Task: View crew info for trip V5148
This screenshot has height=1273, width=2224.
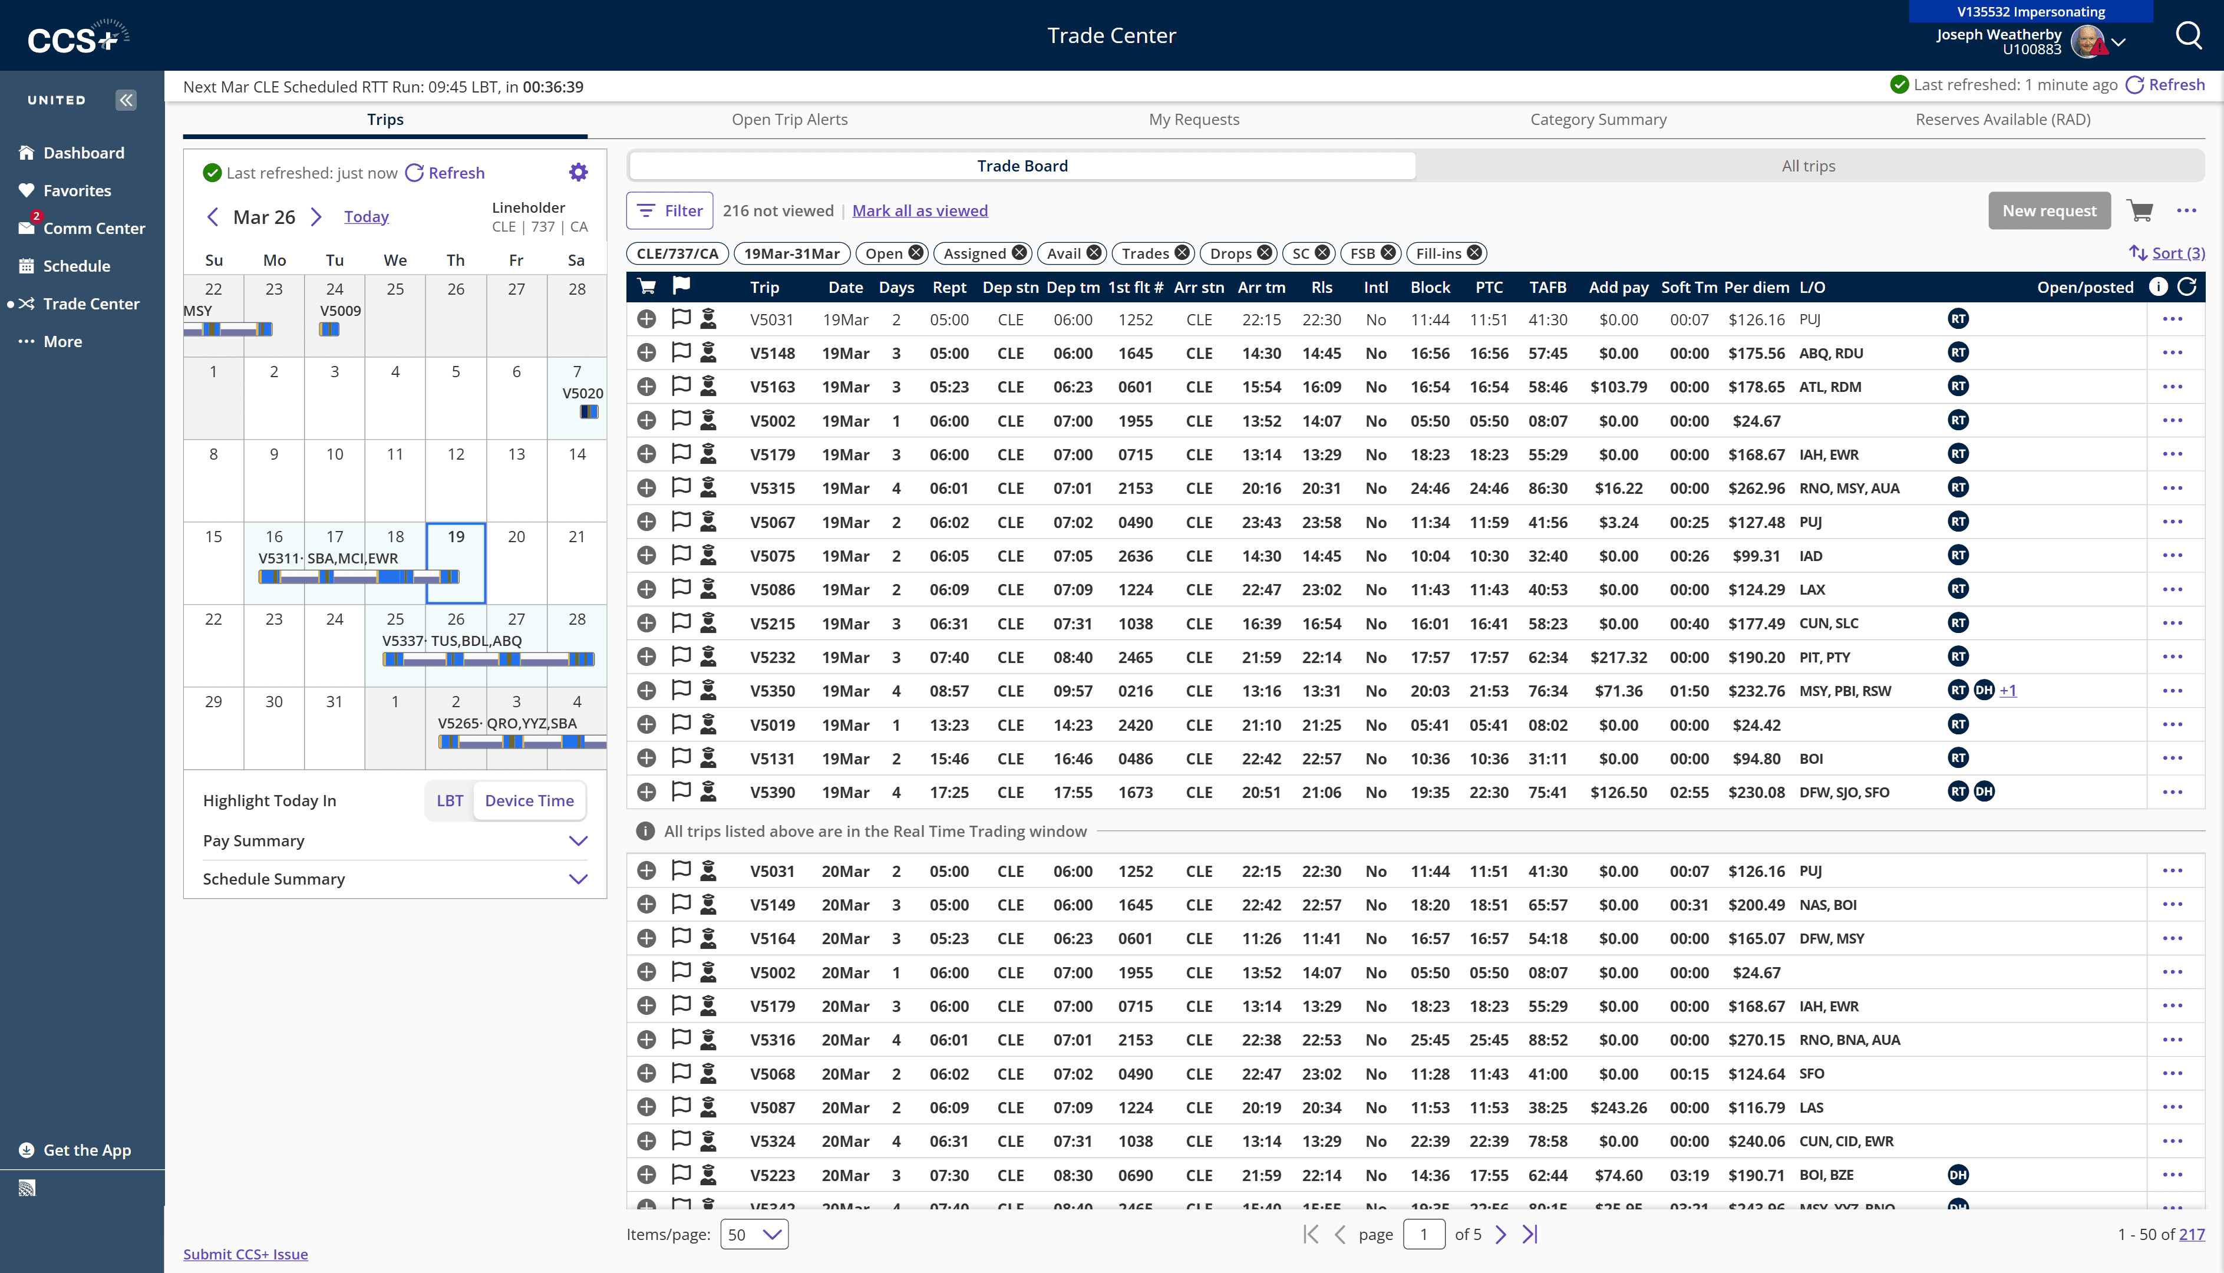Action: coord(708,352)
